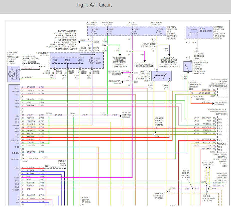The image size is (231, 212).
Task: Click the C275 connector label
Action: pyautogui.click(x=212, y=152)
